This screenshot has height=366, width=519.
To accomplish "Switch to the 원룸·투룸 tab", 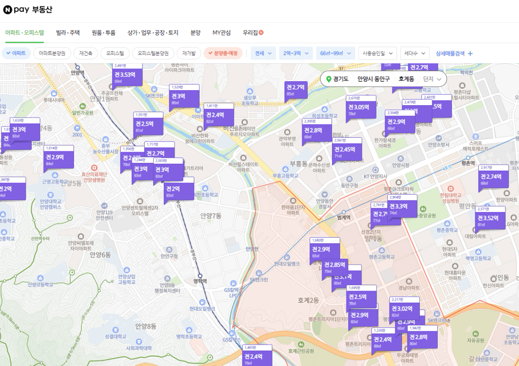I will pyautogui.click(x=104, y=32).
